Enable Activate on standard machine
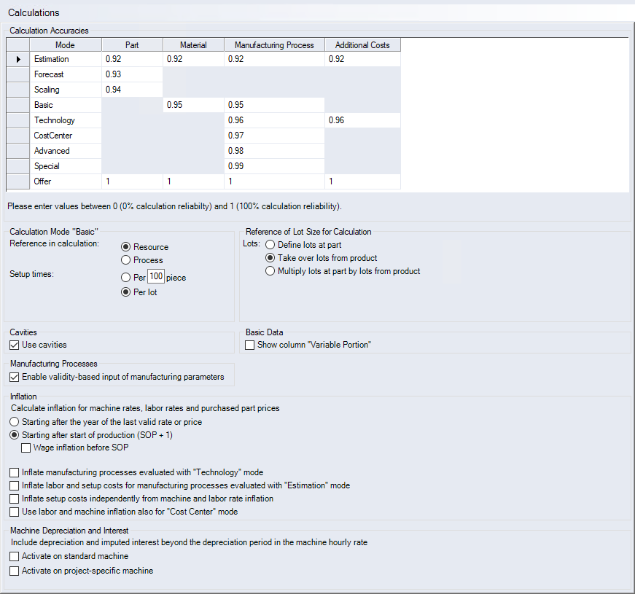 pos(15,556)
